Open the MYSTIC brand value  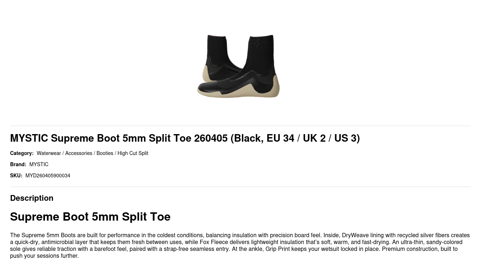pyautogui.click(x=39, y=164)
